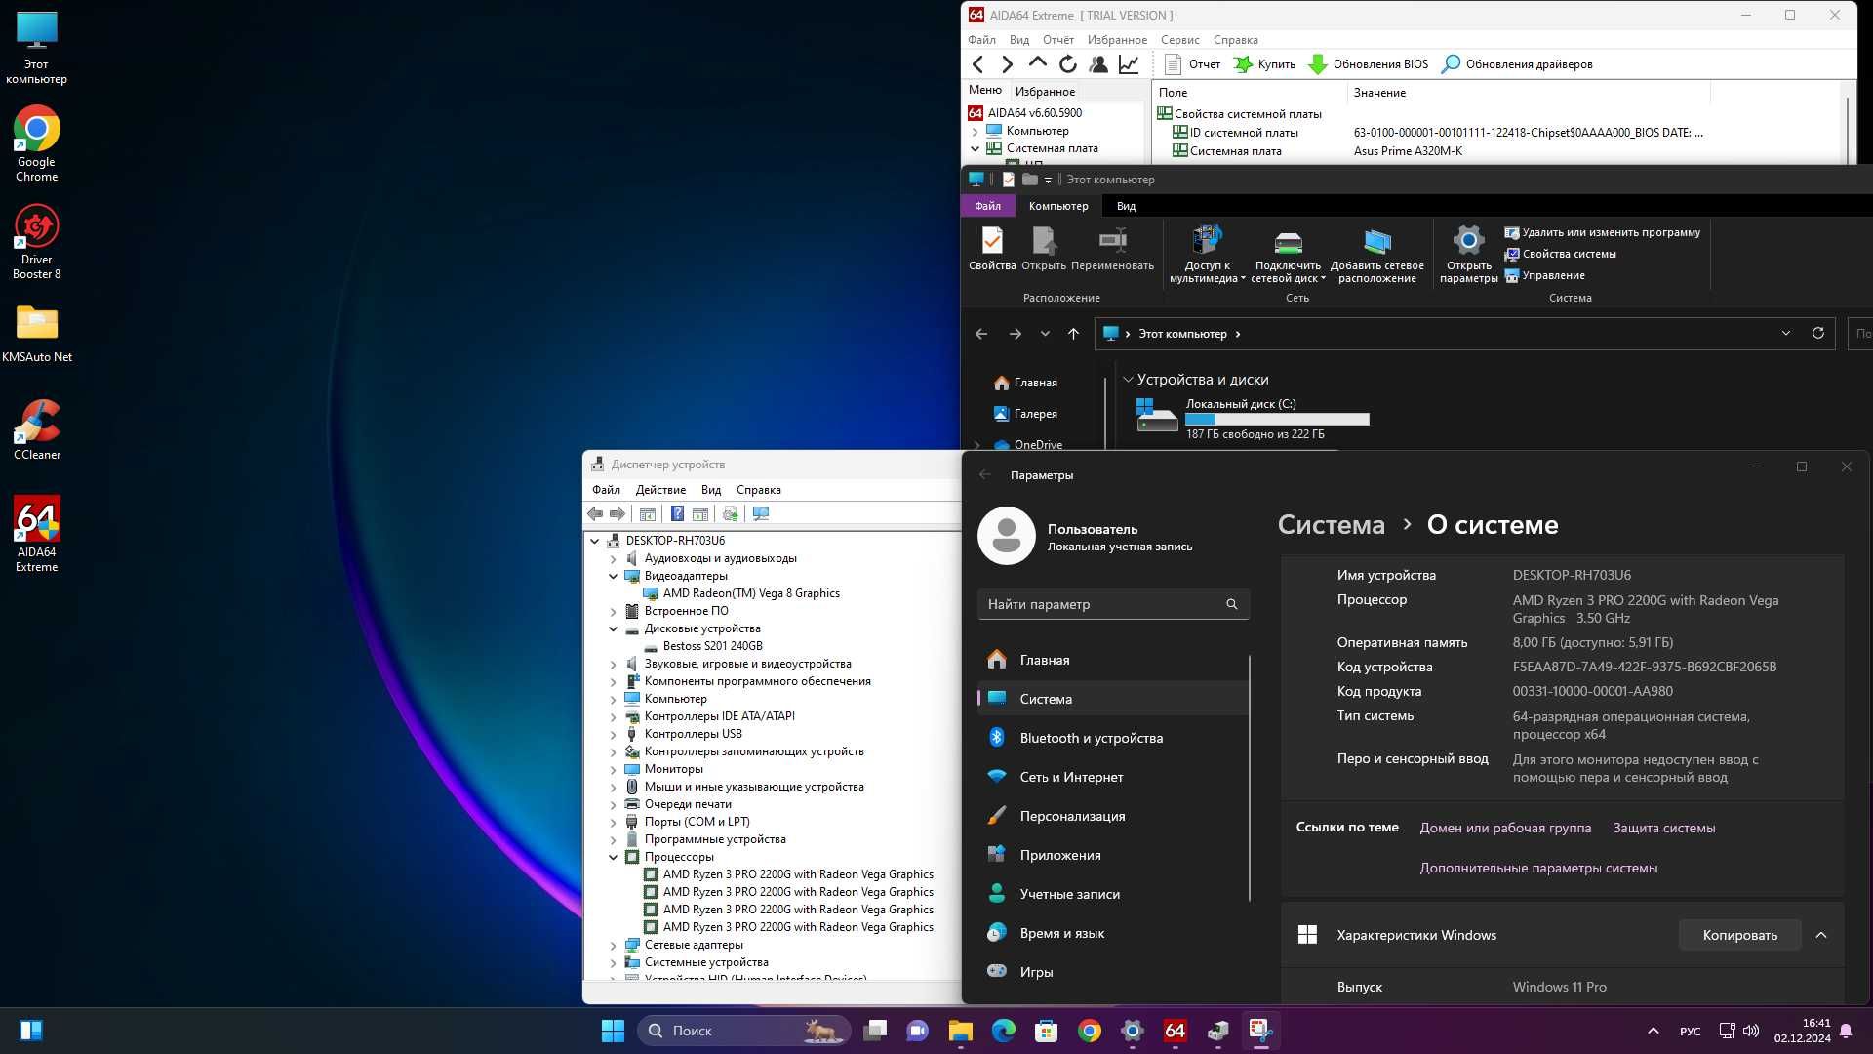Viewport: 1873px width, 1054px height.
Task: Open CCleaner desktop shortcut
Action: point(37,429)
